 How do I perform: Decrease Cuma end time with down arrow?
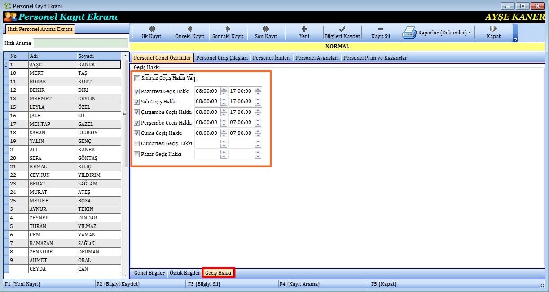pos(258,136)
